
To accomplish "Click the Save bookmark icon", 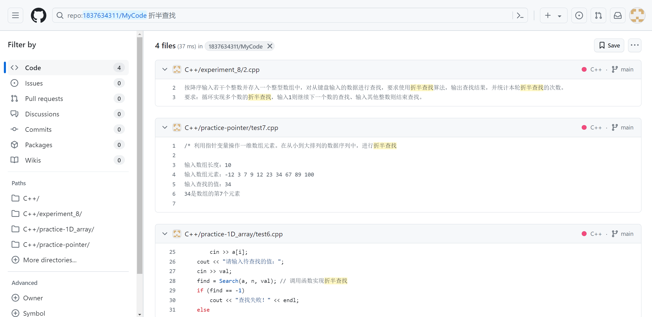I will pos(603,46).
